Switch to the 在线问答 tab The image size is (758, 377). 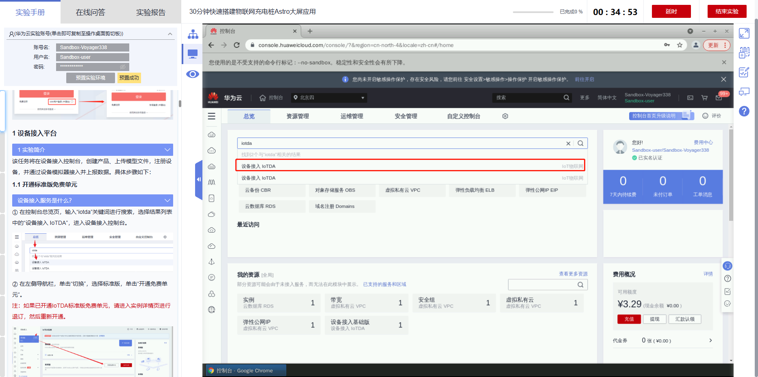tap(91, 13)
